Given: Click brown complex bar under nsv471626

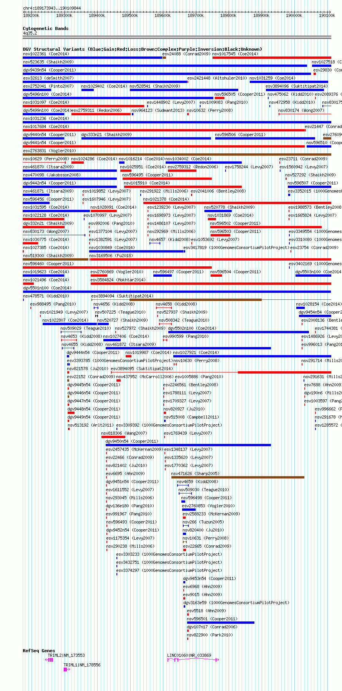Looking at the screenshot, I should click(x=238, y=477).
